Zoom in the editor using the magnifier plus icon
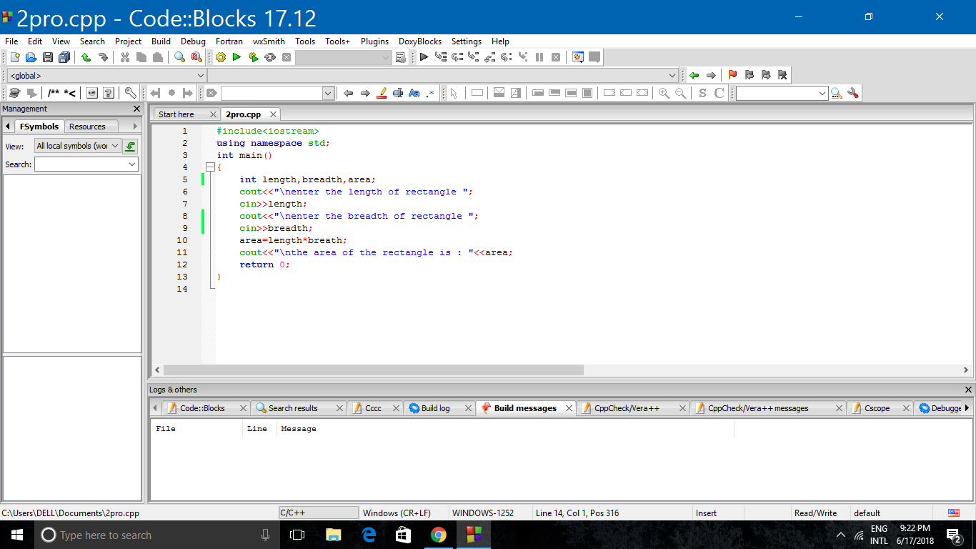 pos(663,93)
